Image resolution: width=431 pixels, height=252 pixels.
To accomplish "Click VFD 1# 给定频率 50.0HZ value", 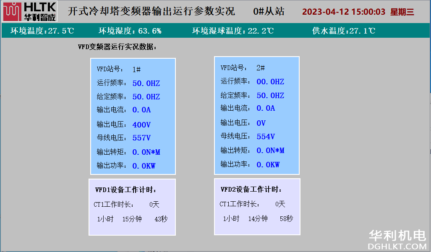I will click(146, 97).
